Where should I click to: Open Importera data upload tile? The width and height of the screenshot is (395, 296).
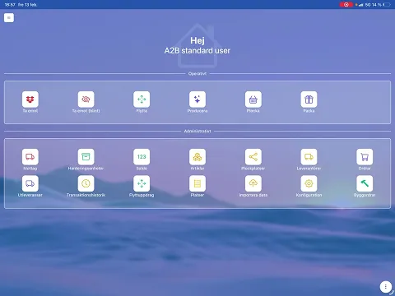click(x=253, y=183)
